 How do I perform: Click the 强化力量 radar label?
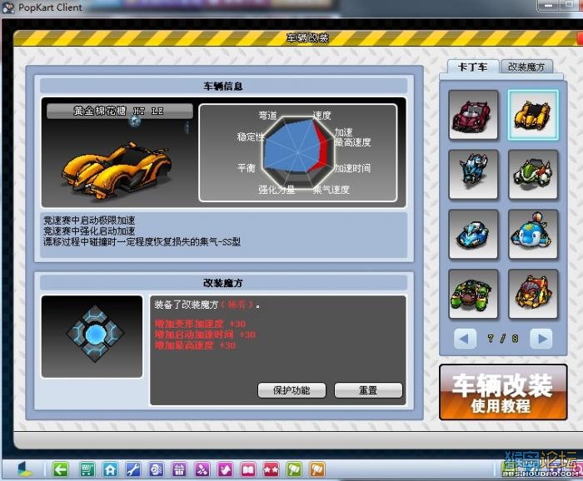pyautogui.click(x=277, y=190)
